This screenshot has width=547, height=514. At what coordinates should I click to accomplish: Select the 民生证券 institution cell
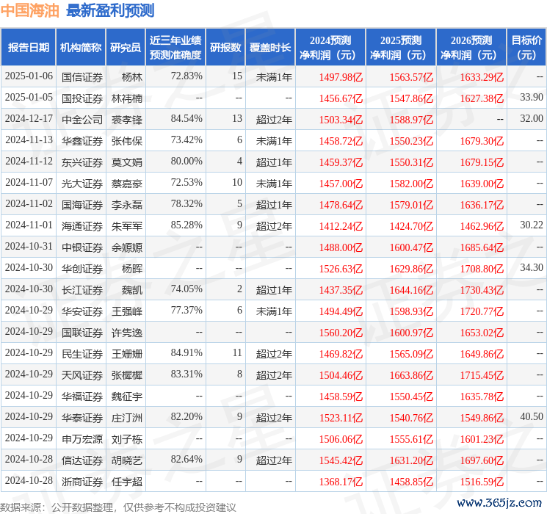click(x=82, y=354)
